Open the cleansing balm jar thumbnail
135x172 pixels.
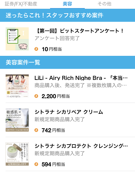[17, 154]
